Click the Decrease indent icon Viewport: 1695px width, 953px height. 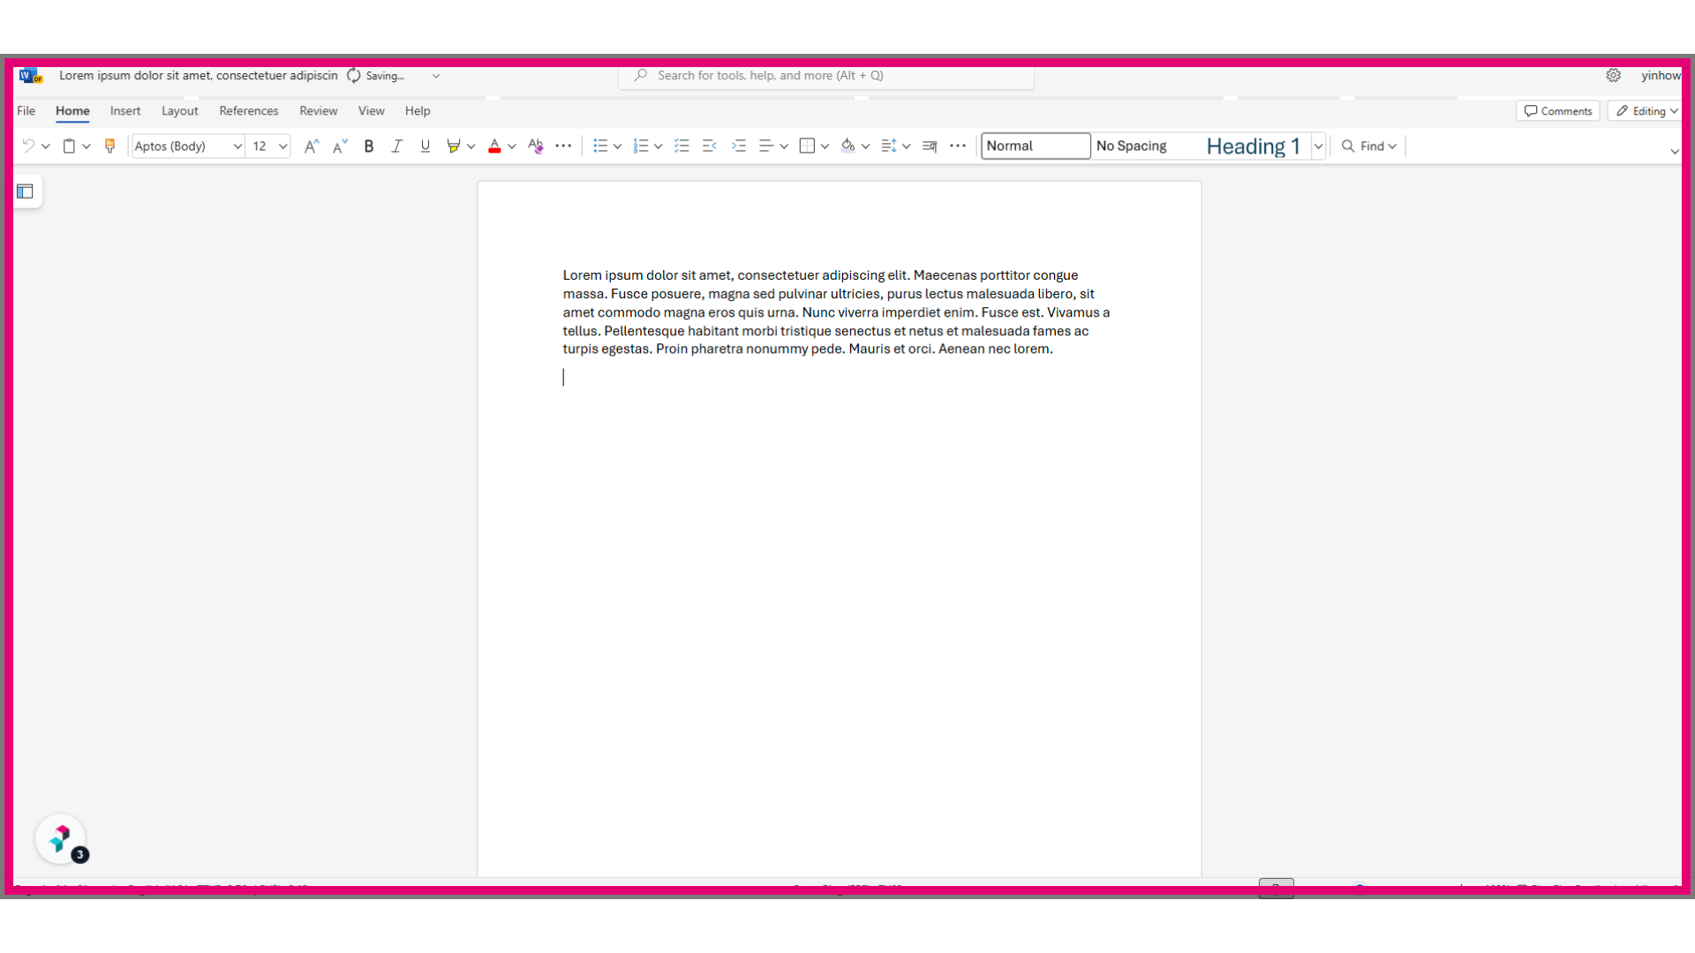[710, 146]
